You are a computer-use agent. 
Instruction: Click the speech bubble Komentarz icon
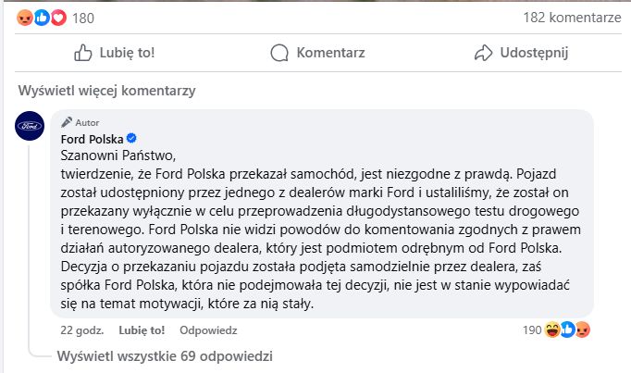tap(279, 53)
